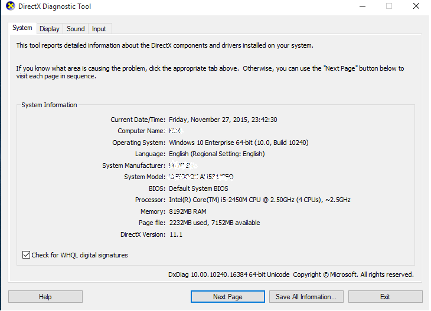Image resolution: width=431 pixels, height=311 pixels.
Task: Click the Operating System value text
Action: tap(239, 143)
